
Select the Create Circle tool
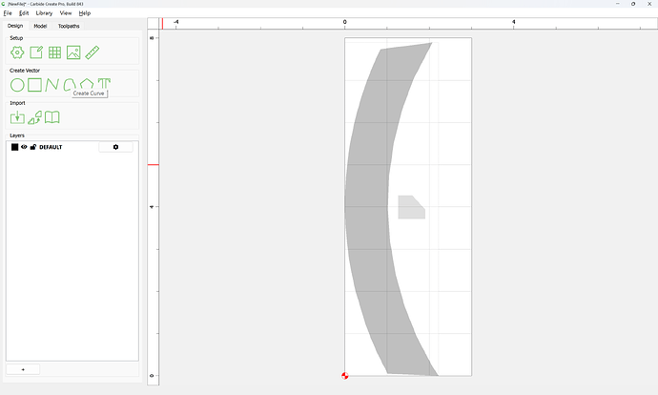tap(17, 85)
